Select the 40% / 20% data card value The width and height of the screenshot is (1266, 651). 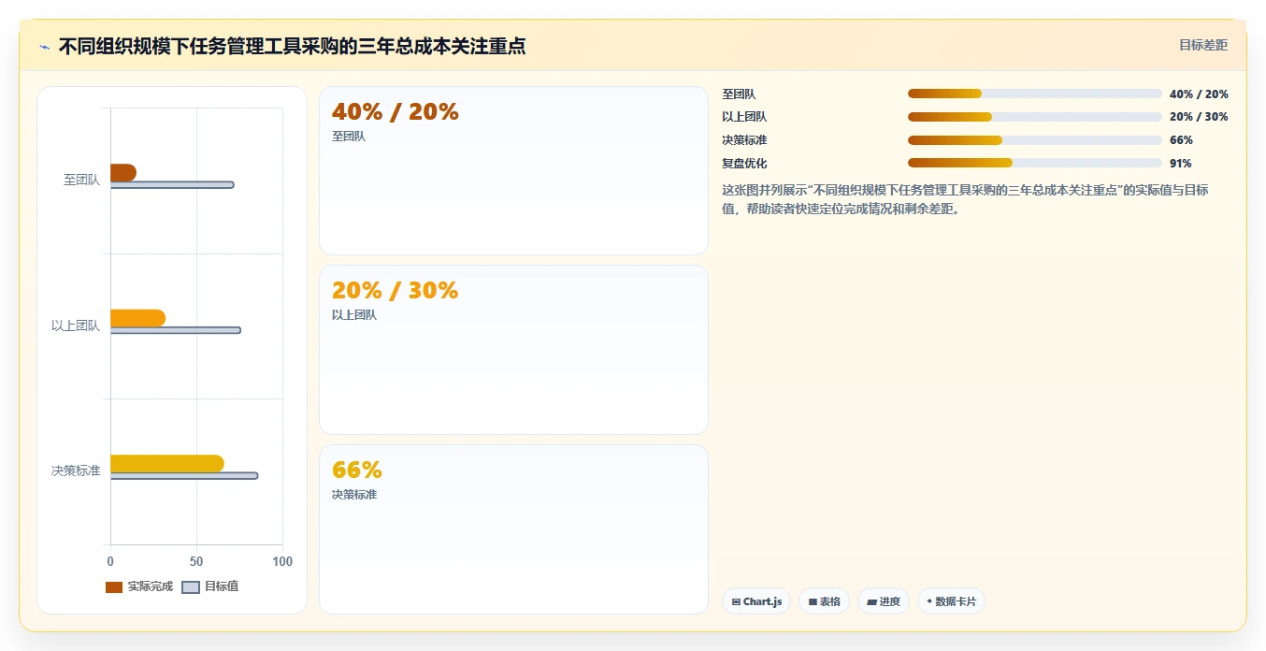[396, 112]
